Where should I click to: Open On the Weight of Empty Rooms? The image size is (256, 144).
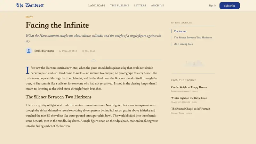[189, 87]
